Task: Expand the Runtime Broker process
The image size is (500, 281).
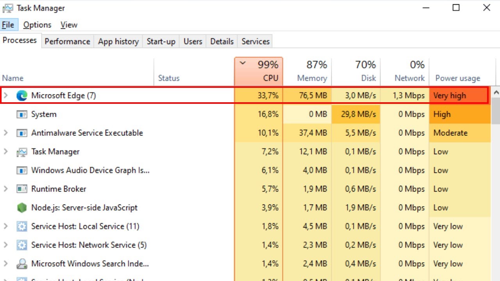Action: [6, 189]
